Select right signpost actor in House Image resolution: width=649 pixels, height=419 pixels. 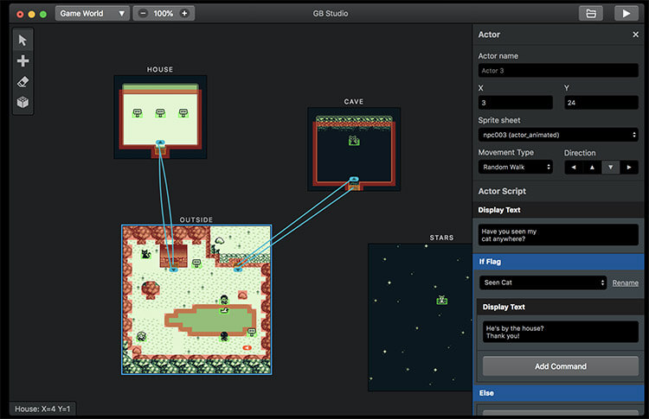coord(183,113)
